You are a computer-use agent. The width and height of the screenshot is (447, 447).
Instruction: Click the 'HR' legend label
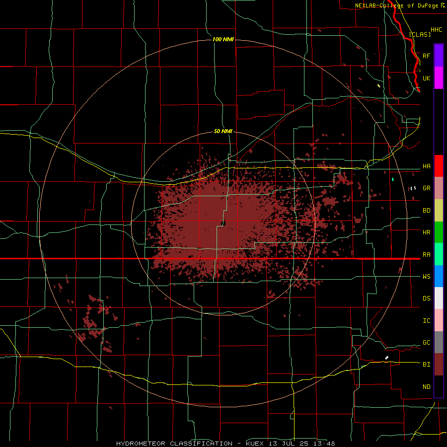point(427,232)
